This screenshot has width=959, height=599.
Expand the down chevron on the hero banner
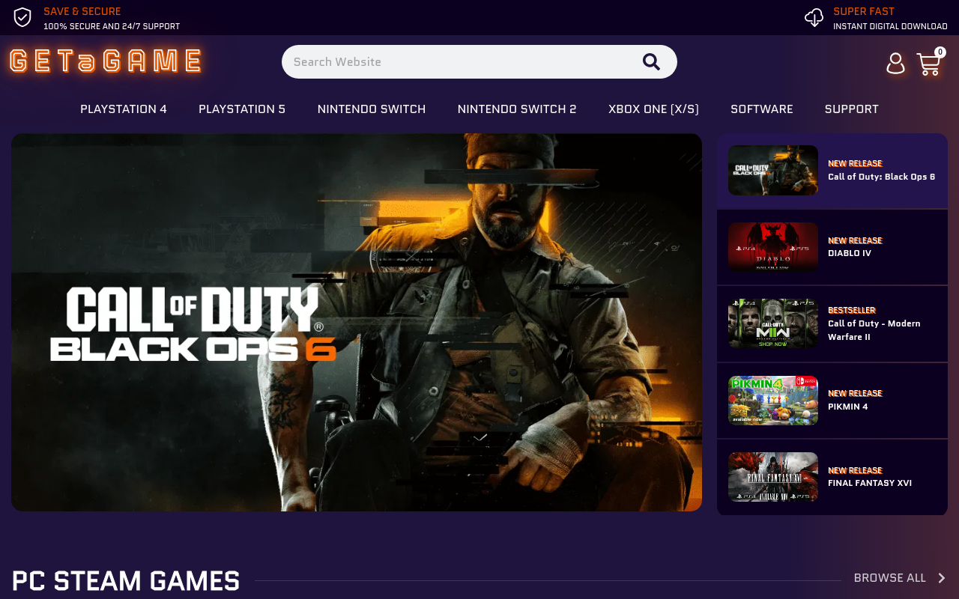(x=479, y=437)
